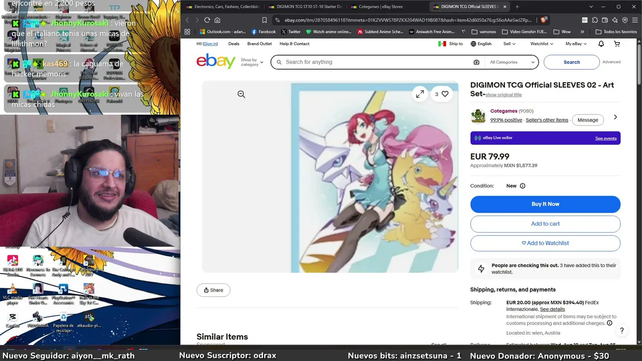Open the browser apps grid in the bookmarks bar
The image size is (642, 361).
187,32
